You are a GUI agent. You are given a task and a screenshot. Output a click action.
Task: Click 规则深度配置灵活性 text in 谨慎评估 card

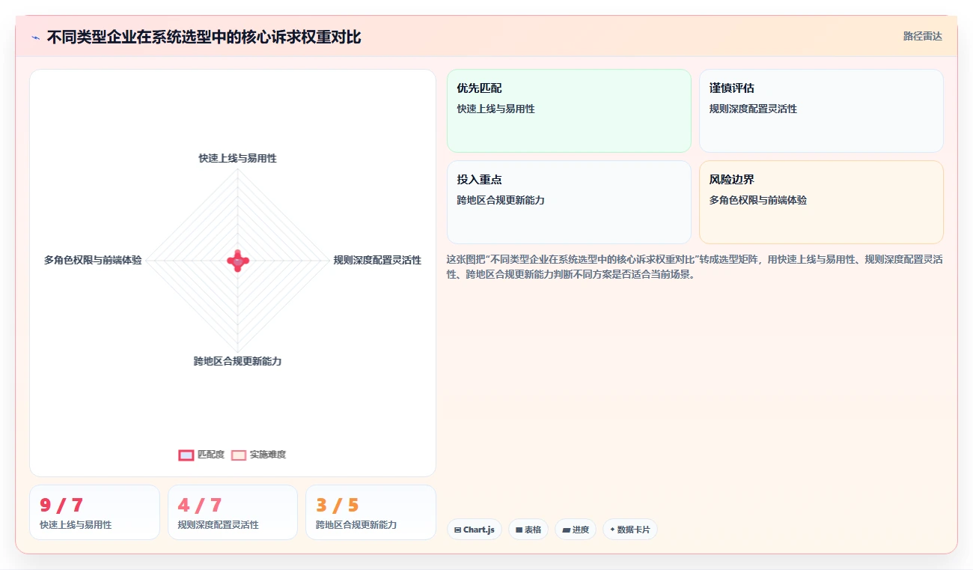pyautogui.click(x=753, y=109)
